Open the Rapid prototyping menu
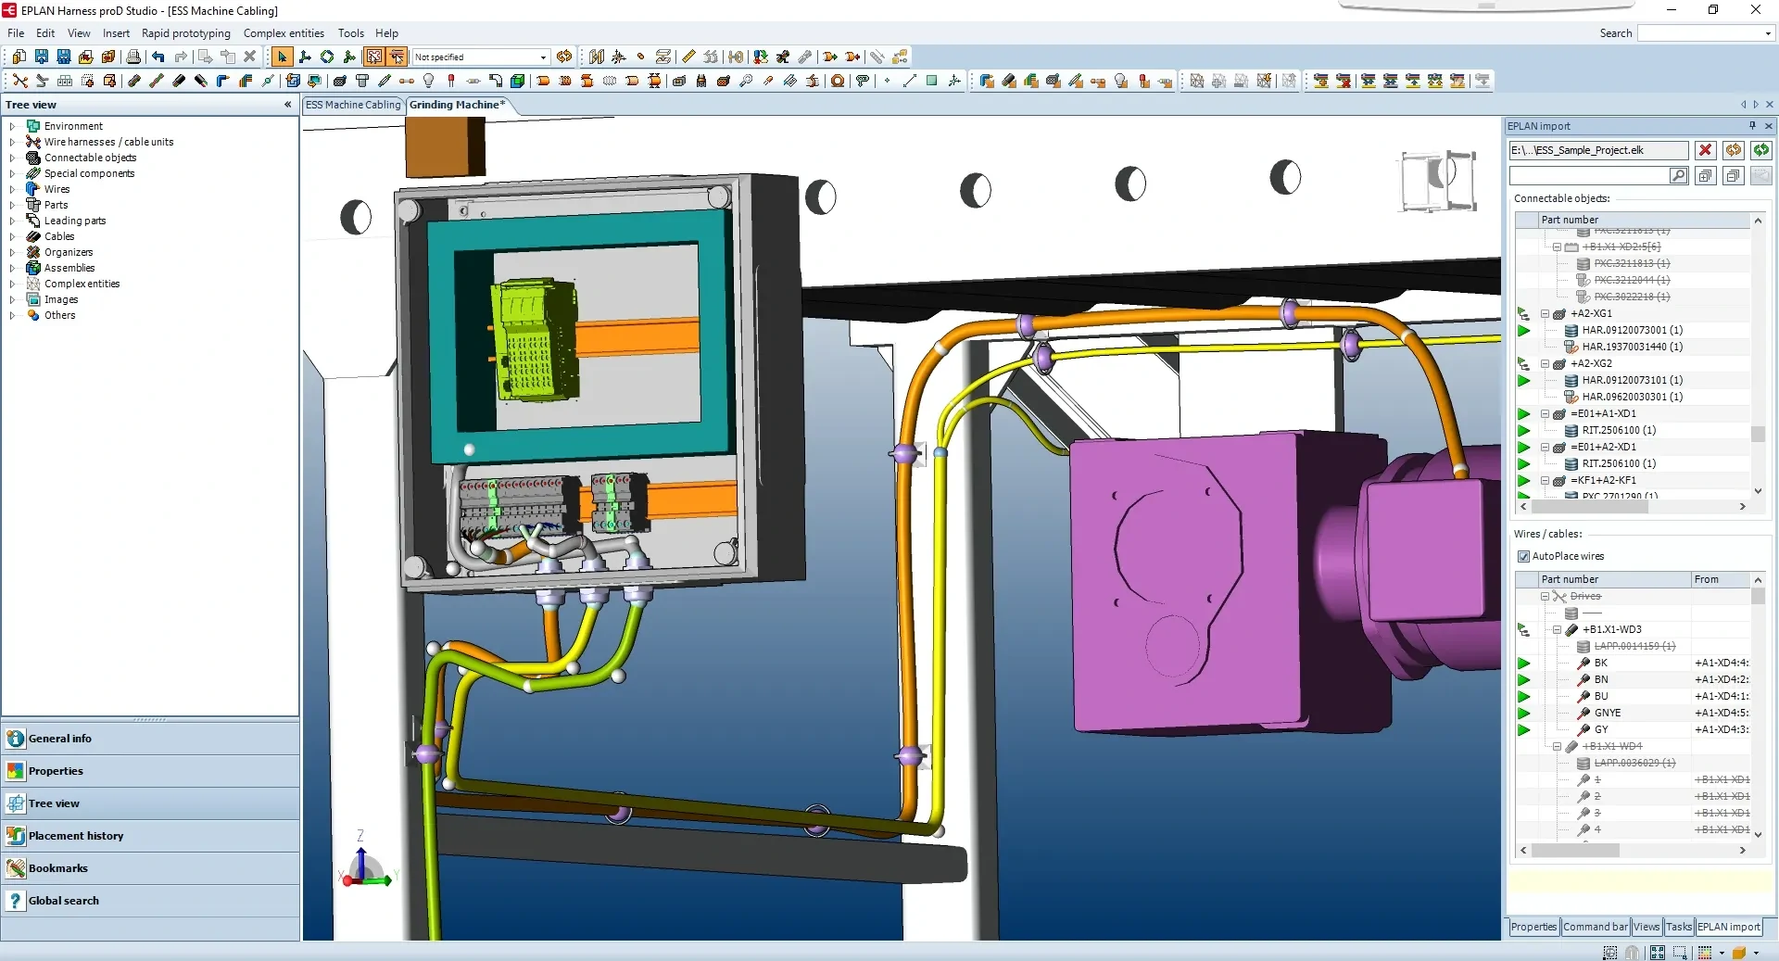Image resolution: width=1779 pixels, height=961 pixels. tap(186, 33)
